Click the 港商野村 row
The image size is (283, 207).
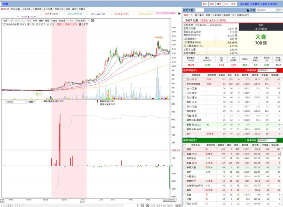(x=232, y=181)
